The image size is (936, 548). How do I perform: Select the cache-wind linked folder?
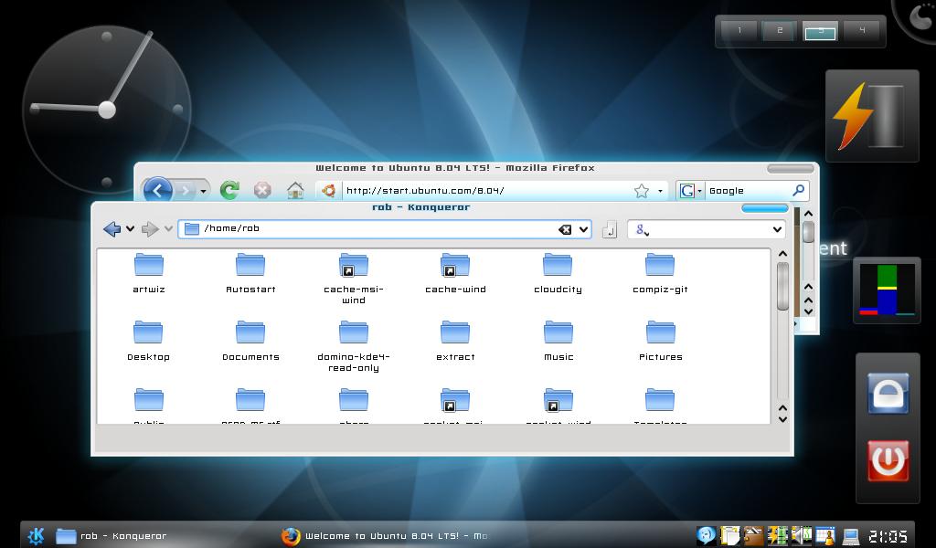pyautogui.click(x=455, y=273)
